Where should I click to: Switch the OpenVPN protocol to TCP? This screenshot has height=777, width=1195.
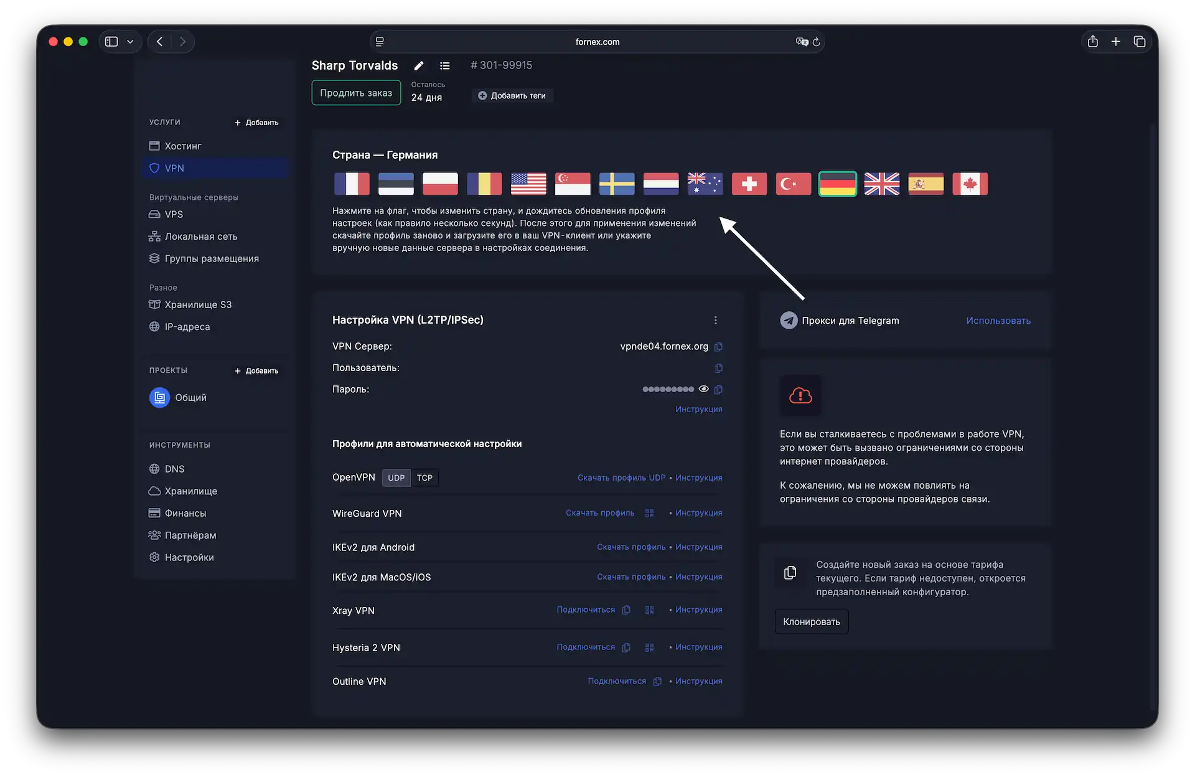pos(424,478)
